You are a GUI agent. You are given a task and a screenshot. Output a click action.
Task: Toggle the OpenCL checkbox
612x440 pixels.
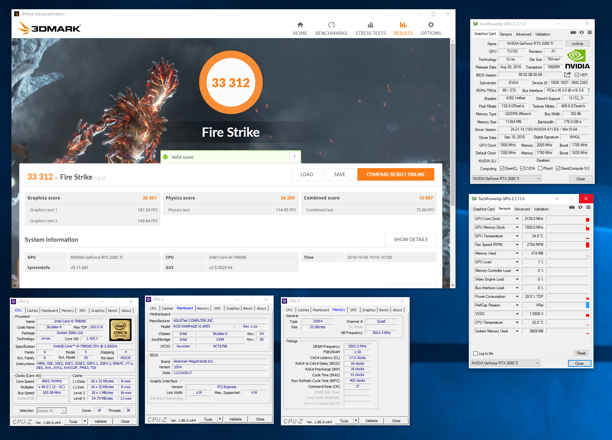click(502, 168)
